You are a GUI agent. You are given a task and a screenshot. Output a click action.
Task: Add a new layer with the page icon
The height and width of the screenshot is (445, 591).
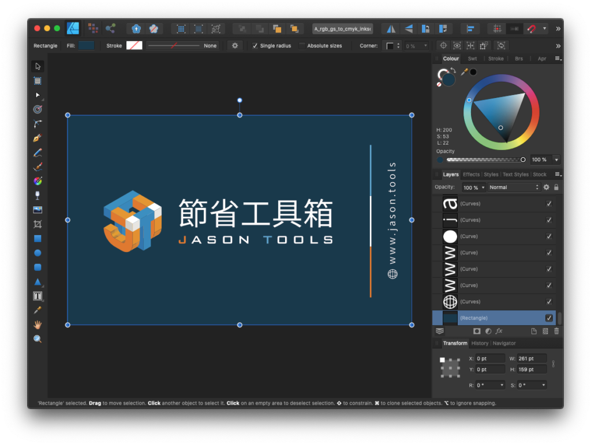[x=534, y=331]
